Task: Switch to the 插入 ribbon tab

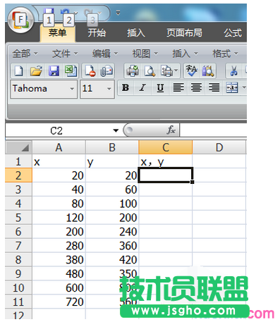Action: tap(136, 32)
